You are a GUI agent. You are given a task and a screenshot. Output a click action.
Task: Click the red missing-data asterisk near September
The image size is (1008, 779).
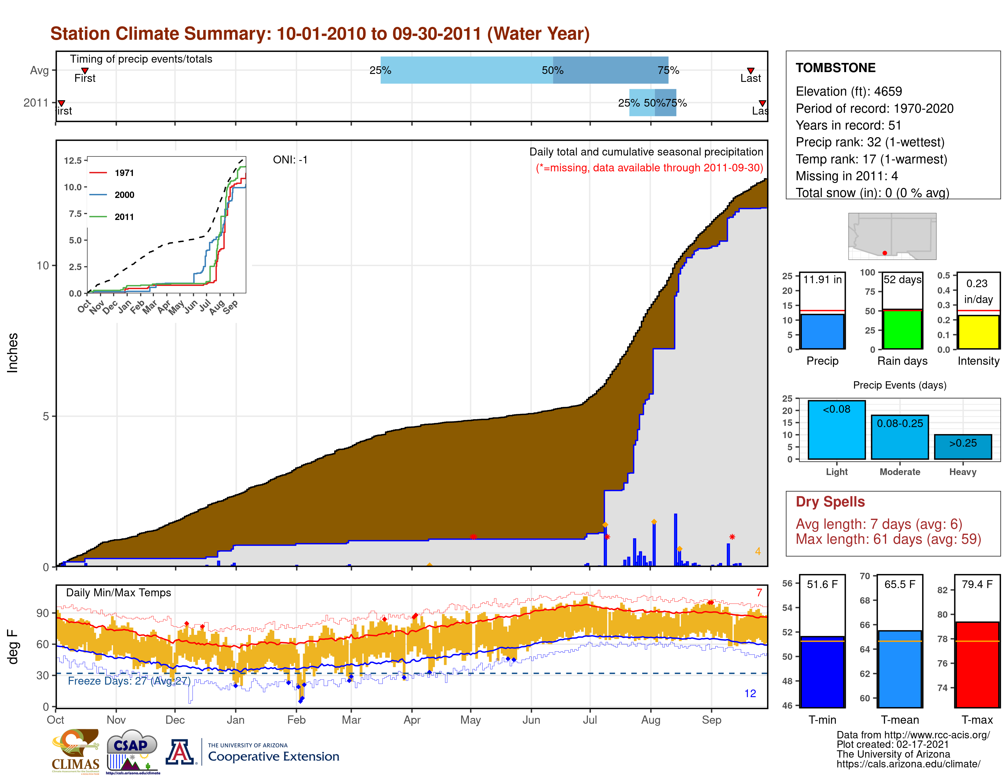pyautogui.click(x=732, y=537)
